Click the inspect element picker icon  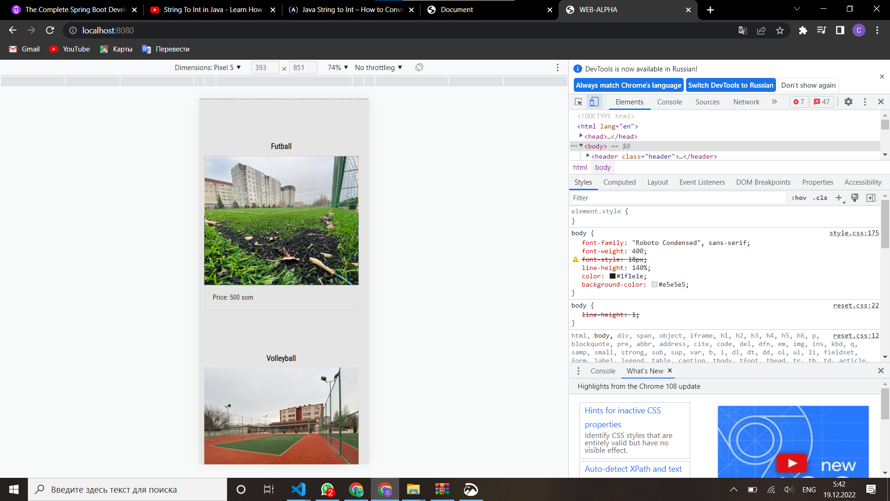tap(578, 102)
